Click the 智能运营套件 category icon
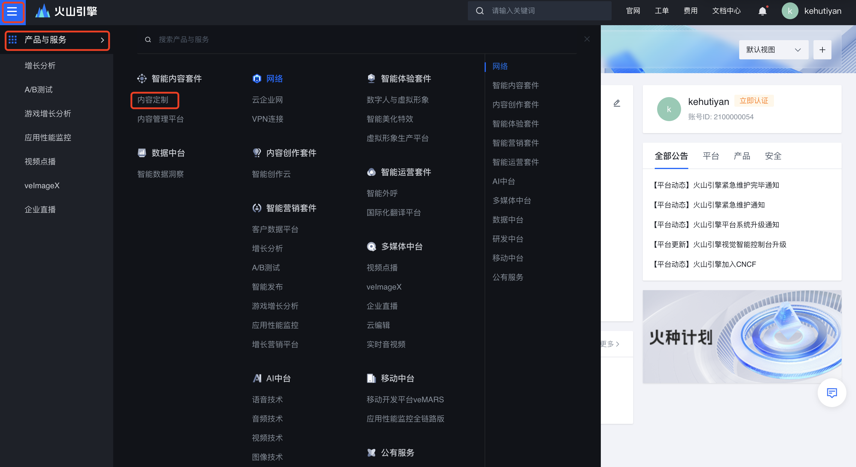856x467 pixels. click(x=371, y=172)
